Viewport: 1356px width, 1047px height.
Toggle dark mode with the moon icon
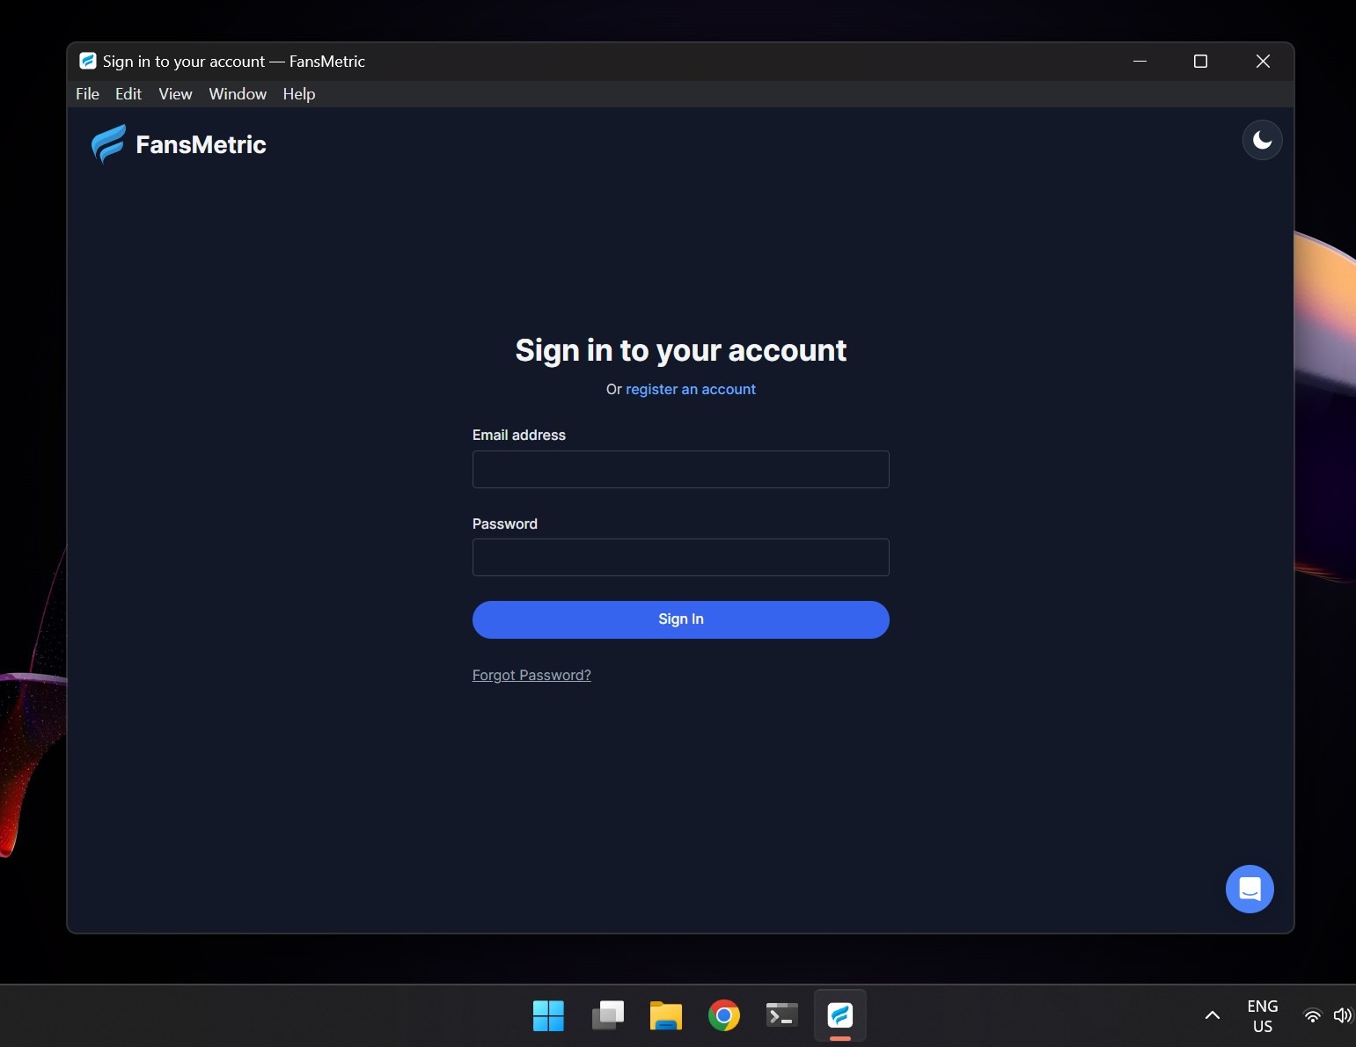pyautogui.click(x=1262, y=141)
